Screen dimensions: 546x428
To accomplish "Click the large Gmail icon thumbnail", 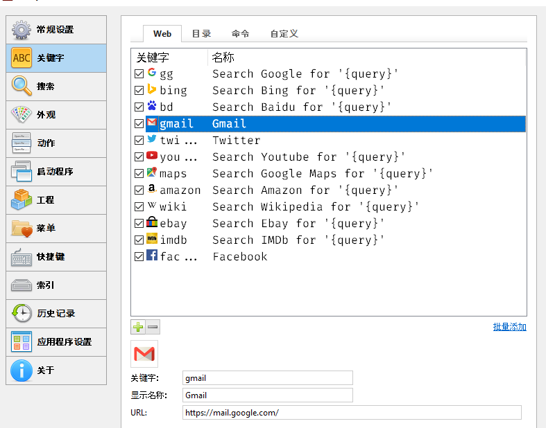I will pyautogui.click(x=144, y=354).
